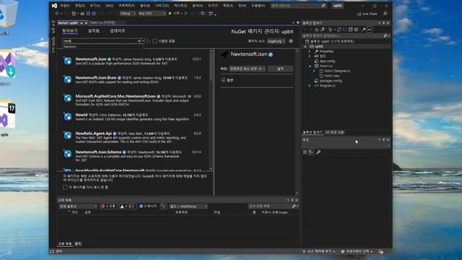This screenshot has width=462, height=260.
Task: Collapse the Form1.cs tree node
Action: coord(310,66)
